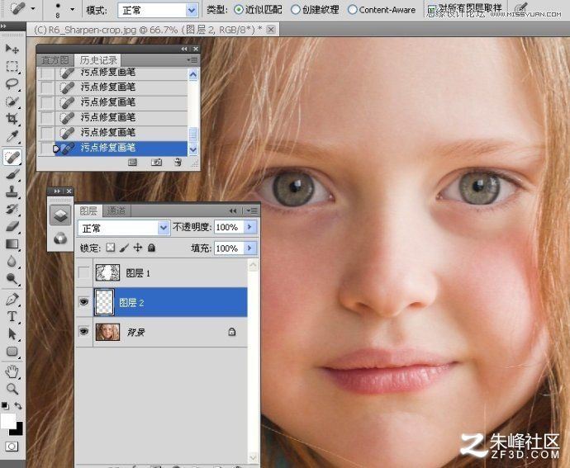
Task: Toggle Quick Mask mode
Action: [x=12, y=447]
